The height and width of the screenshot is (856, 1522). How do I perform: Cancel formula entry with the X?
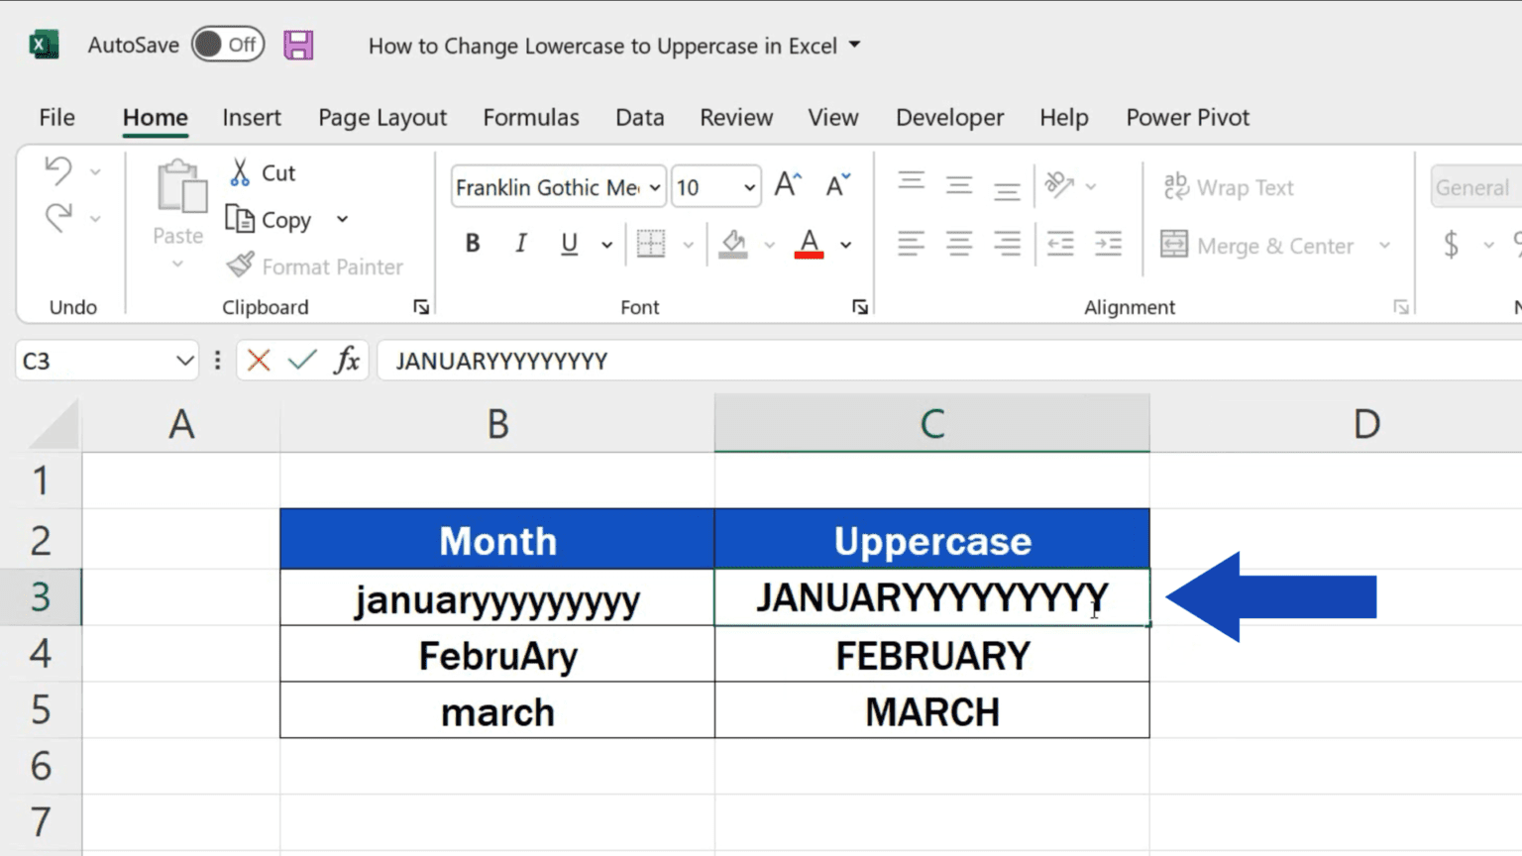[258, 361]
